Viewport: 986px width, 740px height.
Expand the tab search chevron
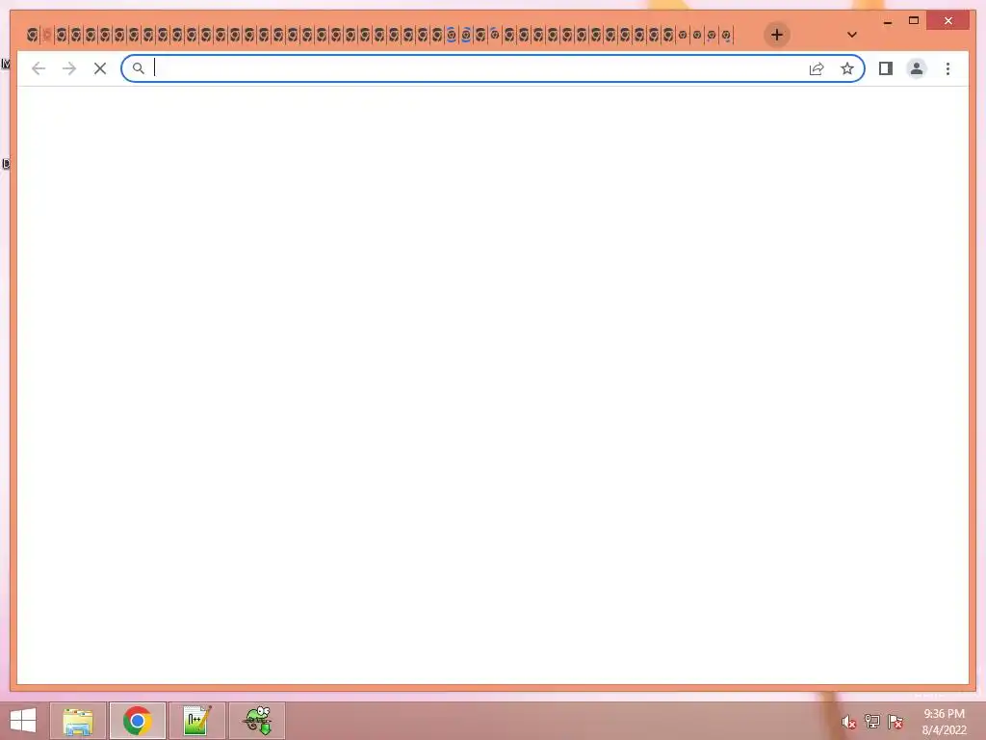click(851, 35)
